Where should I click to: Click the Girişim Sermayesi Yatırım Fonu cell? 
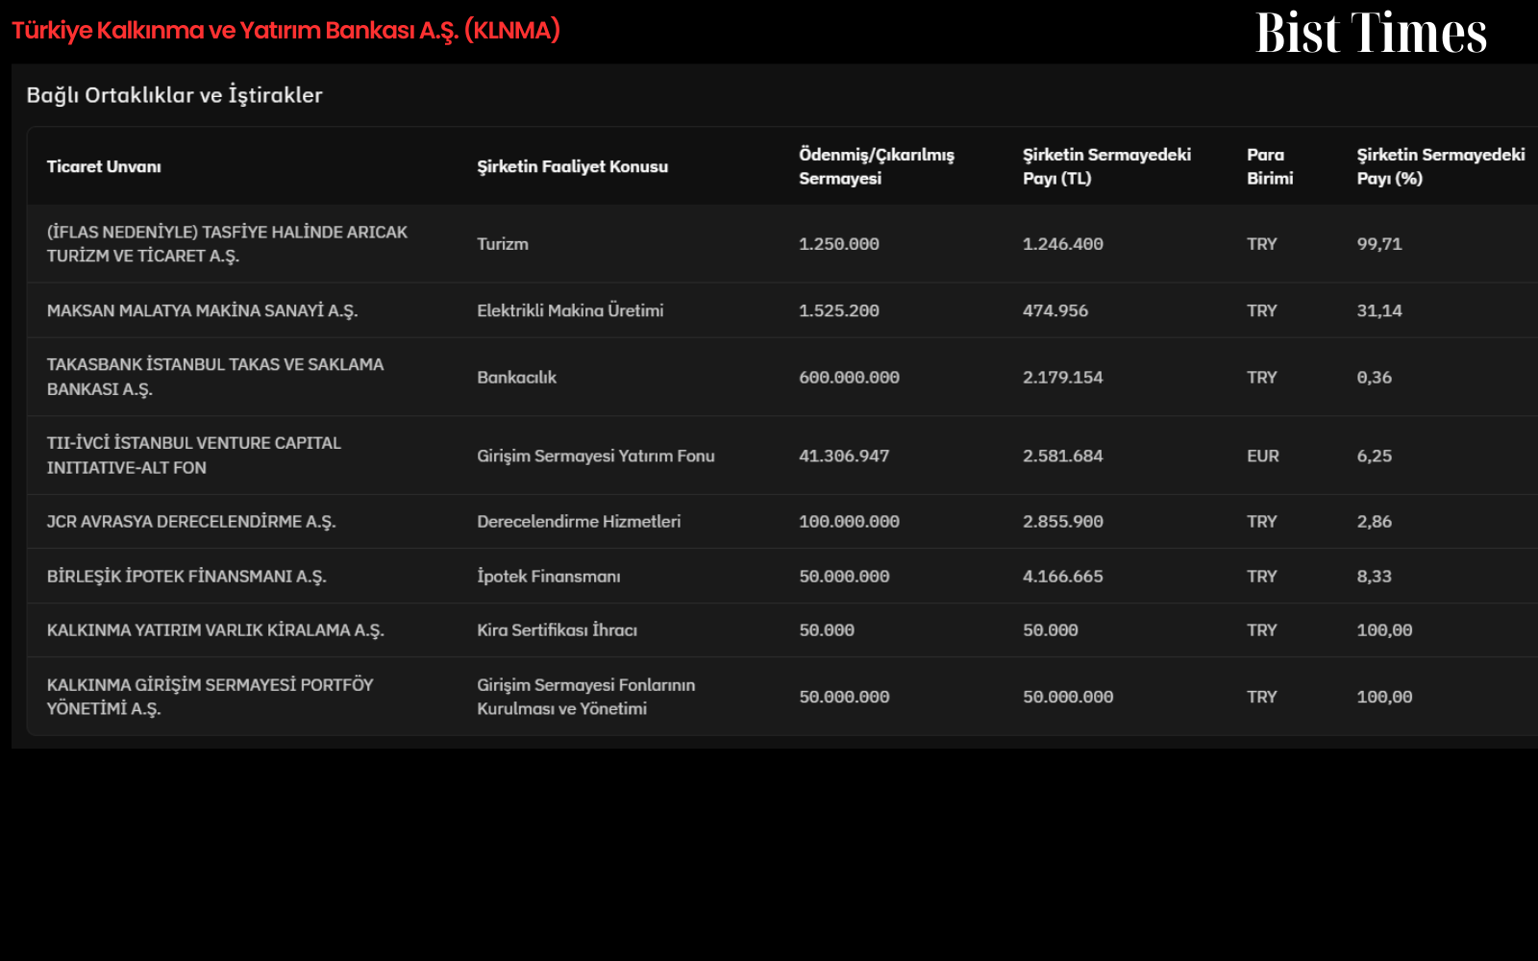point(596,456)
